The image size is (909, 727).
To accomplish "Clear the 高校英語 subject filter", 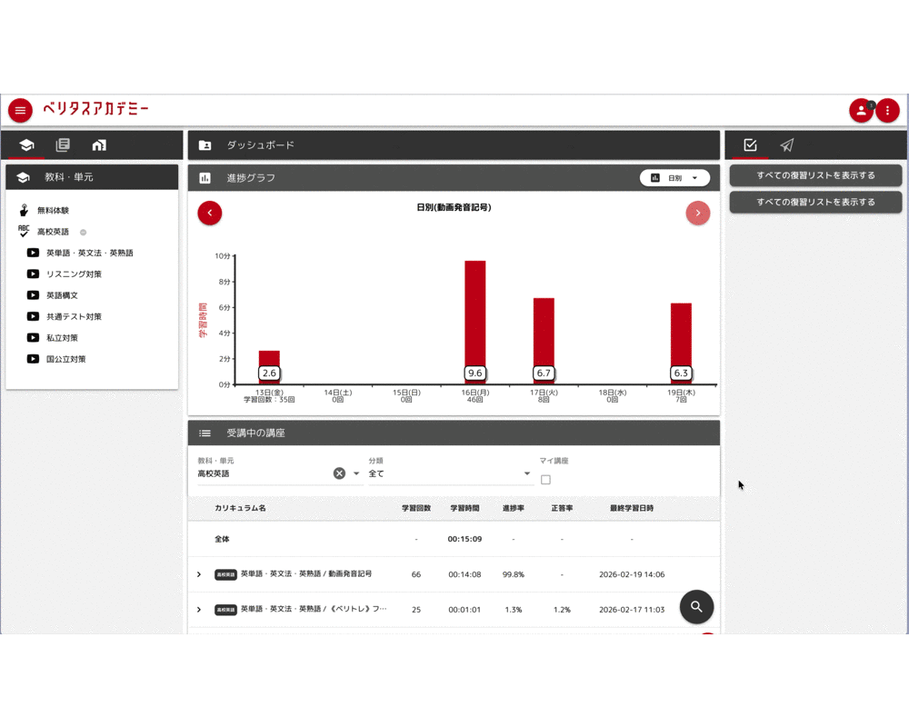I will 339,473.
